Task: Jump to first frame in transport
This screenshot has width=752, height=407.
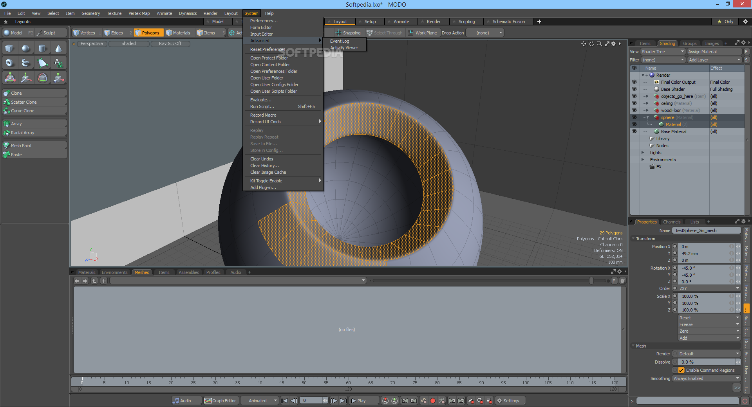Action: pyautogui.click(x=285, y=401)
